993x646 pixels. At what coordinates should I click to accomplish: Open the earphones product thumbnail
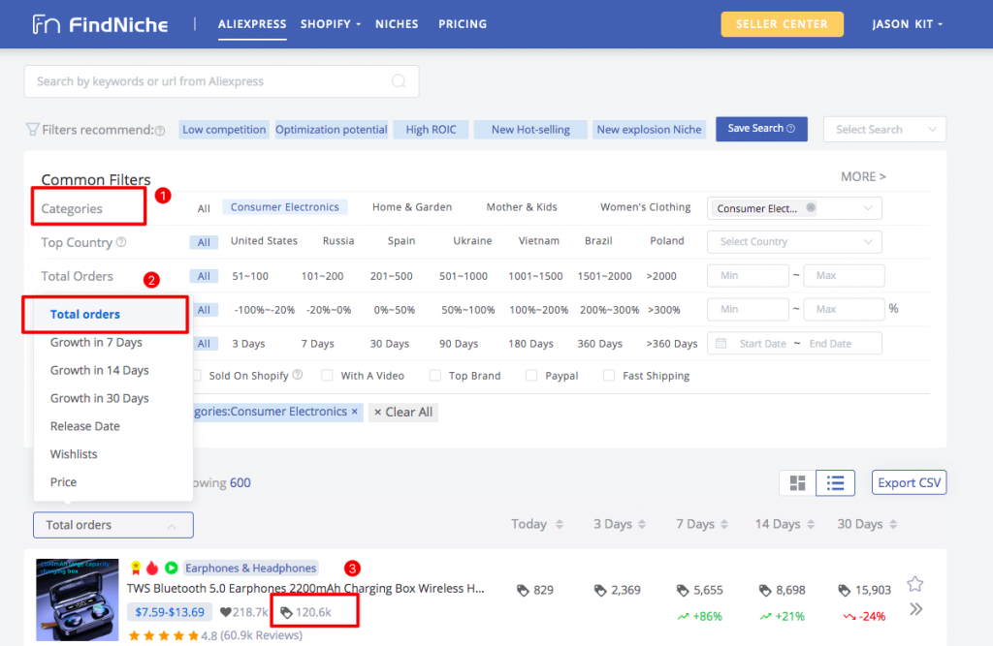[x=78, y=600]
